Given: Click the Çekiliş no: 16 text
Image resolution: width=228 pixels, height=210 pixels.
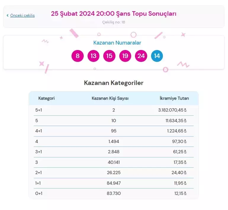Looking at the screenshot, I should pos(114,22).
